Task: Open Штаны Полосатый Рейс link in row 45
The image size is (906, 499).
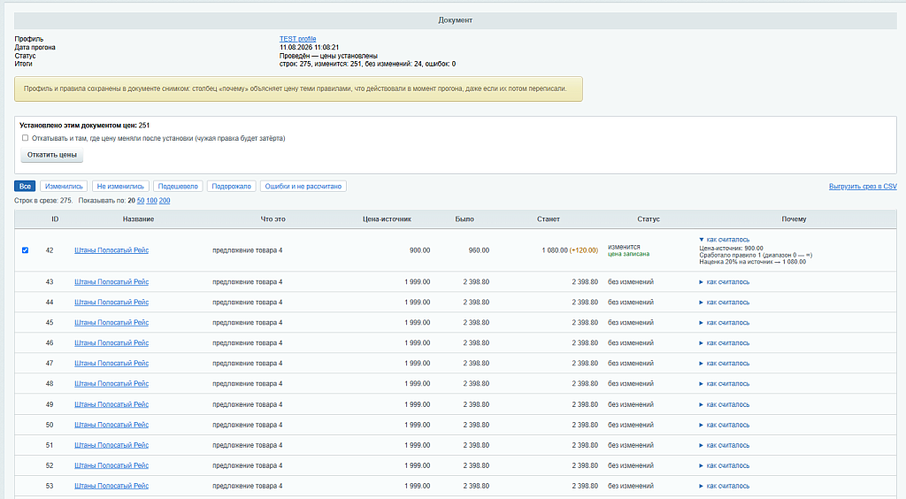Action: click(111, 322)
